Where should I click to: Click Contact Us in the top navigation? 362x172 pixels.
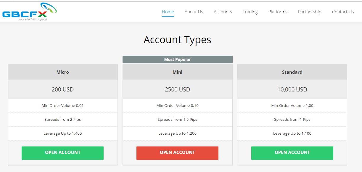click(x=343, y=12)
